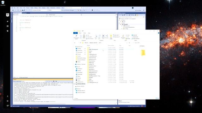
Task: Click the Up arrow in Explorer navigation
Action: pos(81,43)
